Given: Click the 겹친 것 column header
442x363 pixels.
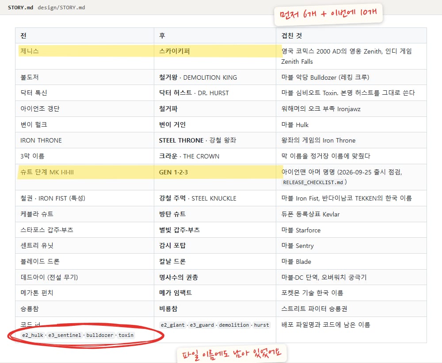Looking at the screenshot, I should pyautogui.click(x=351, y=35).
